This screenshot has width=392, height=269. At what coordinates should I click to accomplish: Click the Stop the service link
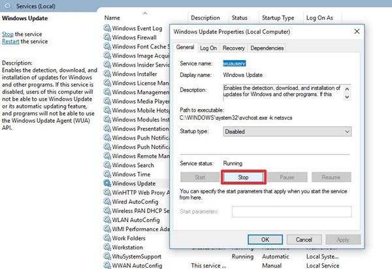8,34
